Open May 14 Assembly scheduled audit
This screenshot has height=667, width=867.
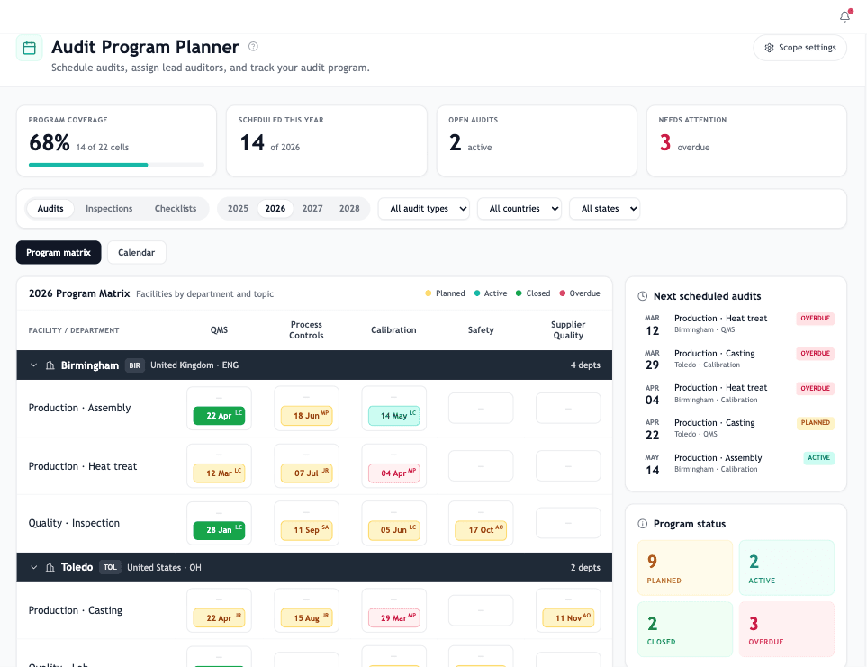pyautogui.click(x=736, y=463)
